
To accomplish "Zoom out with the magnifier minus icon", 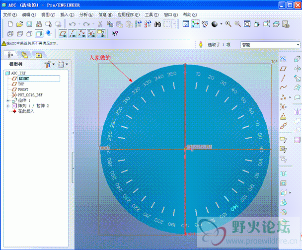I will coord(238,24).
